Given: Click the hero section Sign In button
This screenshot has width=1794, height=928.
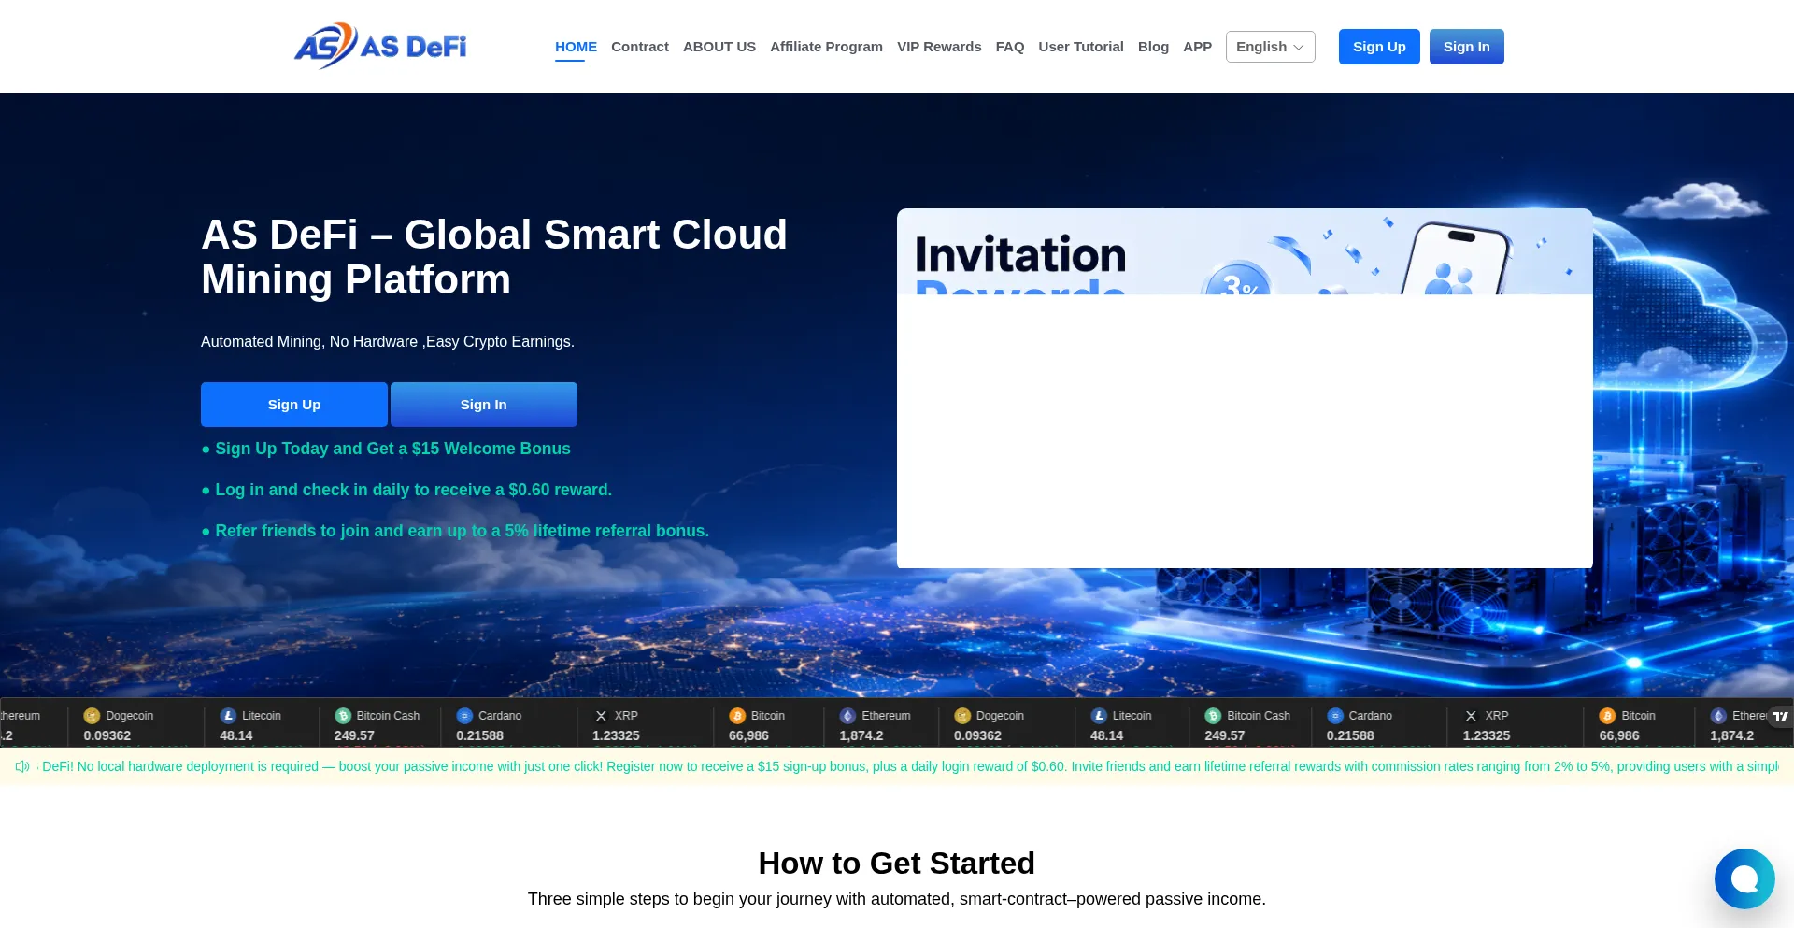Looking at the screenshot, I should click(x=484, y=405).
